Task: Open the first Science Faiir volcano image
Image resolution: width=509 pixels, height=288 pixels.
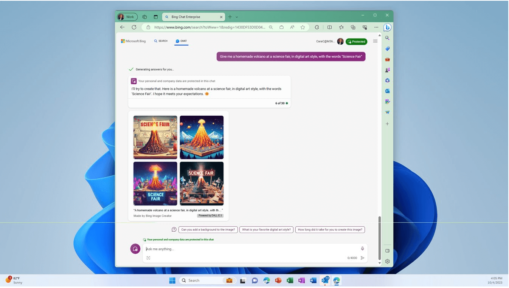Action: click(155, 137)
